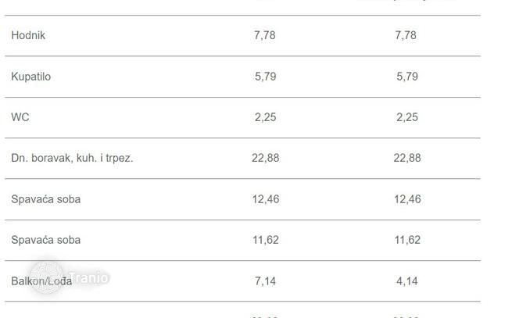Click the Tranio watermark text
The image size is (512, 318).
point(89,278)
